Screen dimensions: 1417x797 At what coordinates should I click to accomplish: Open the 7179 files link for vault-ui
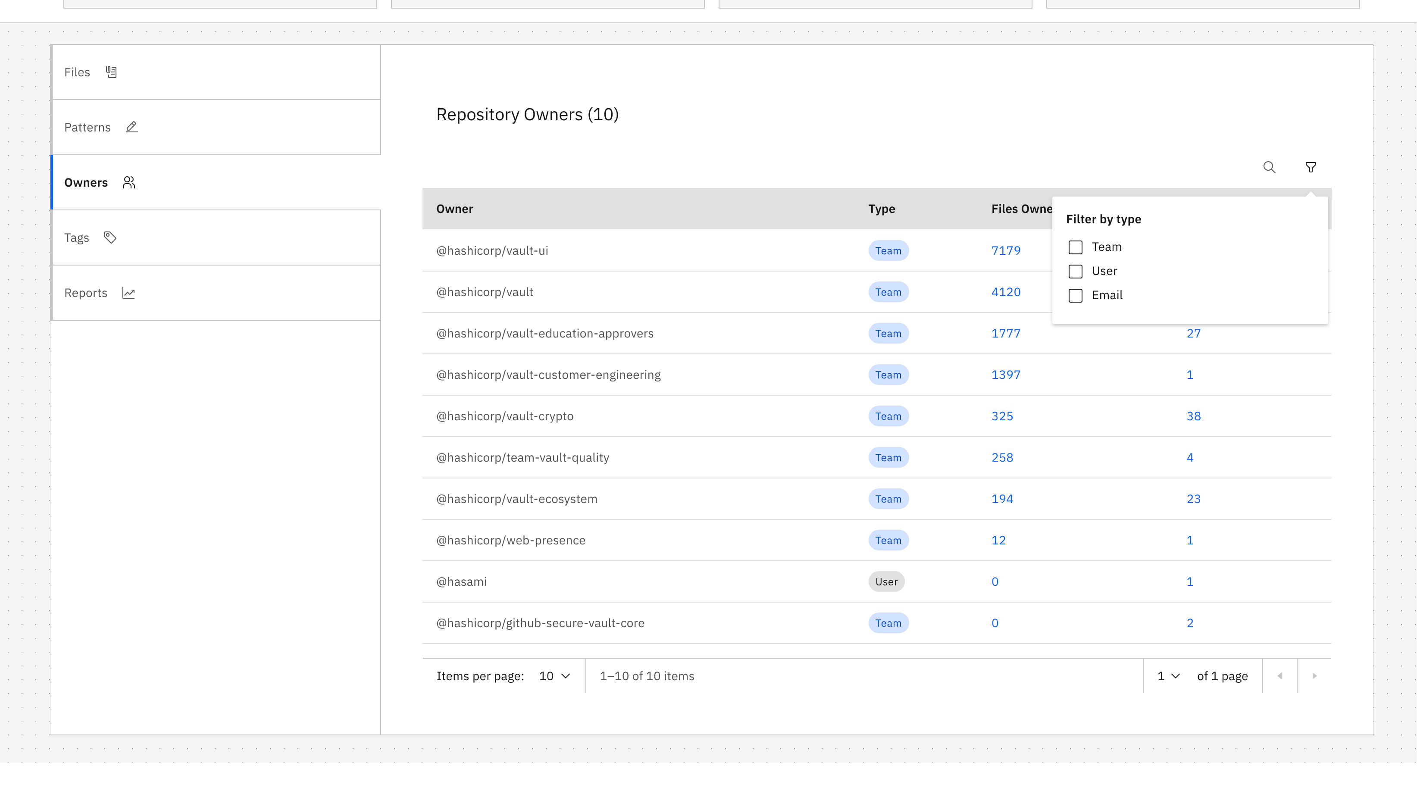tap(1006, 250)
